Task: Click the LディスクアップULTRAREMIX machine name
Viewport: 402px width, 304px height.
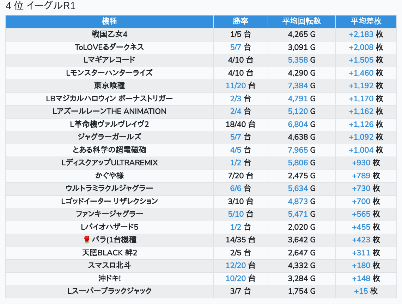Action: click(109, 163)
